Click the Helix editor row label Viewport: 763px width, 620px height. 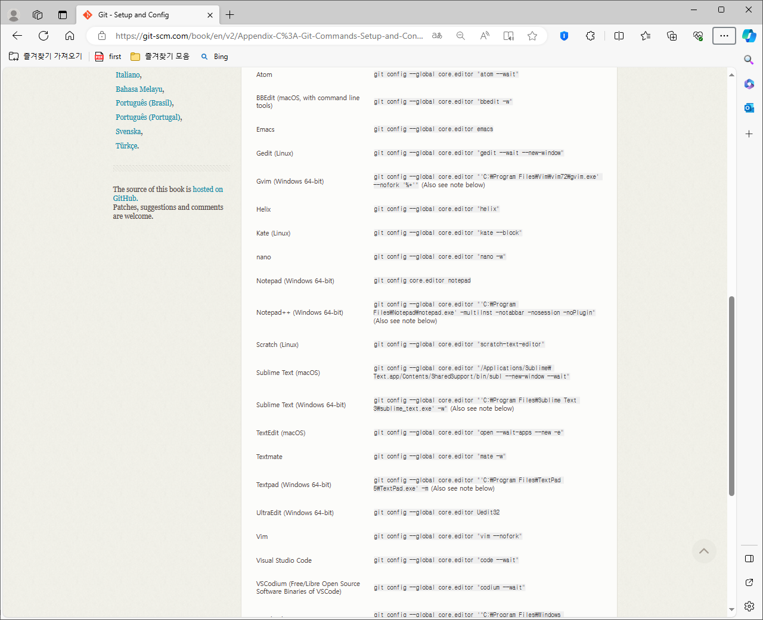pos(263,209)
